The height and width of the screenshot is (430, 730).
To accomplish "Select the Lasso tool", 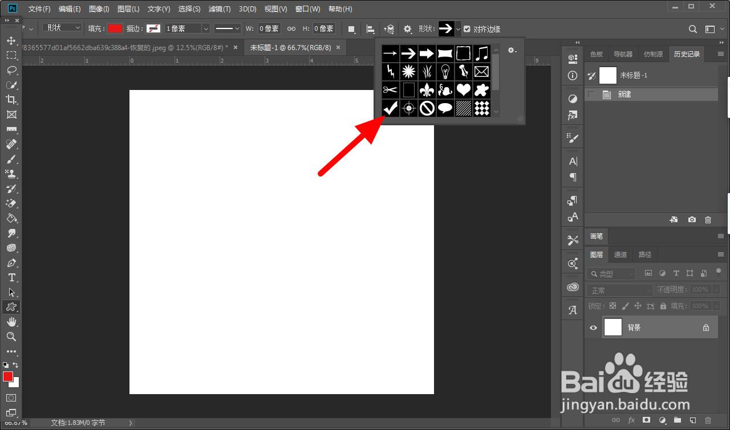I will [x=11, y=70].
